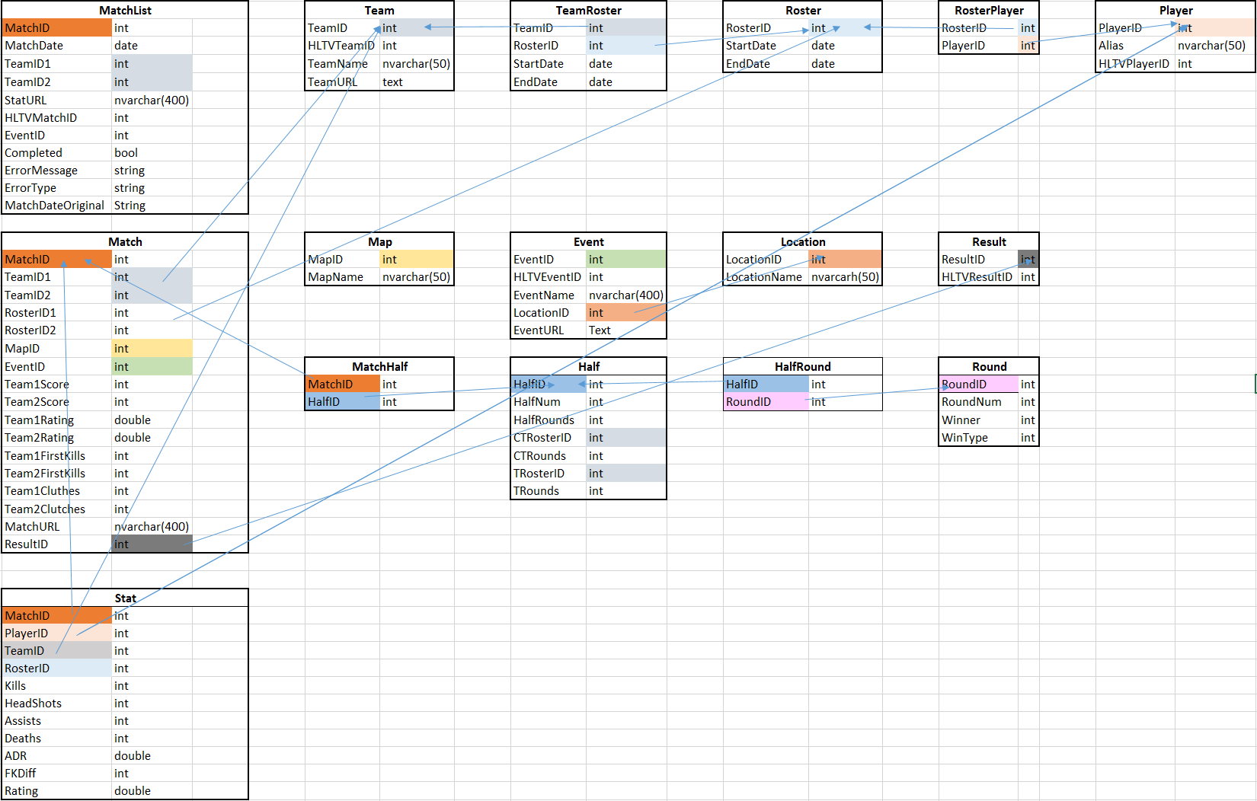Image resolution: width=1257 pixels, height=801 pixels.
Task: Click the HLTVMatchID field cell
Action: (57, 118)
